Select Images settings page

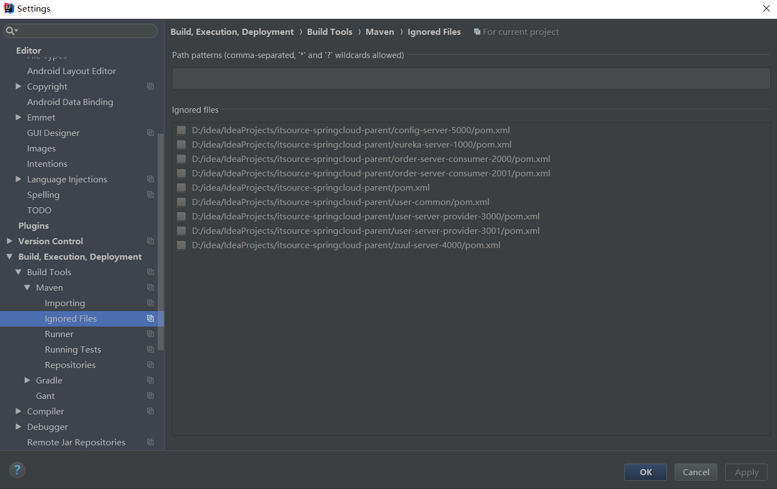click(x=41, y=148)
